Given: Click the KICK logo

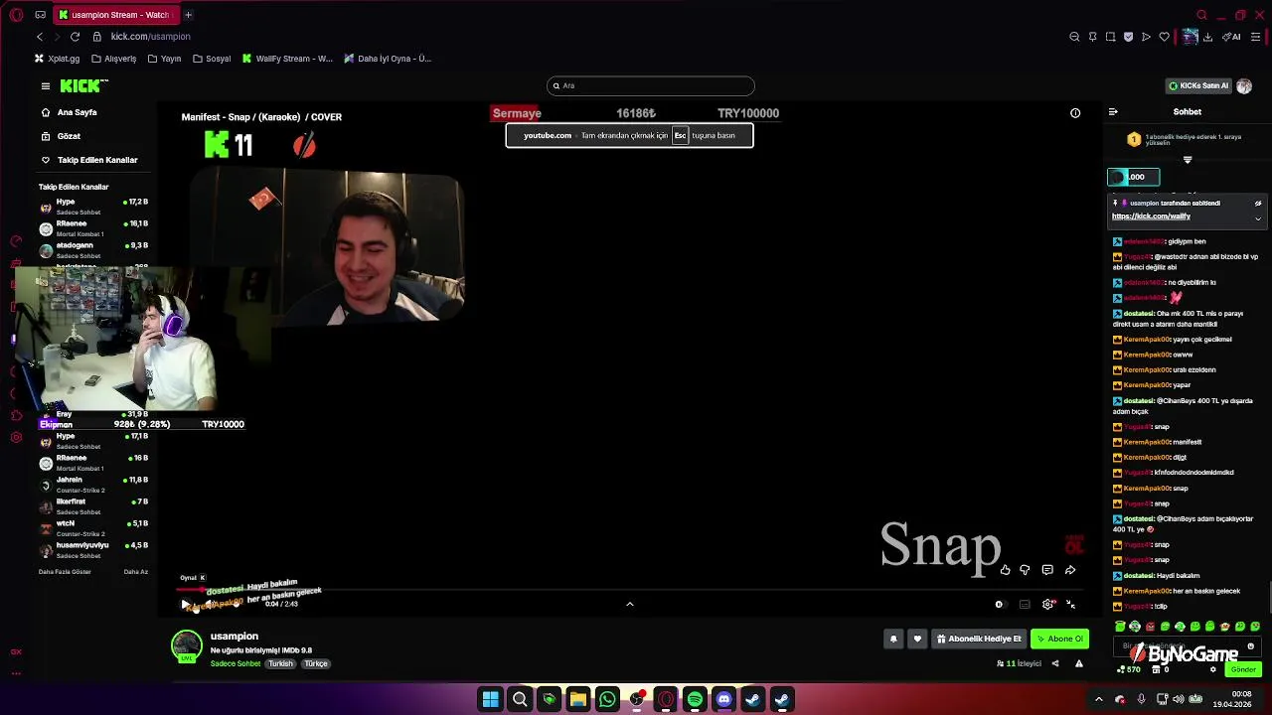Looking at the screenshot, I should point(79,86).
